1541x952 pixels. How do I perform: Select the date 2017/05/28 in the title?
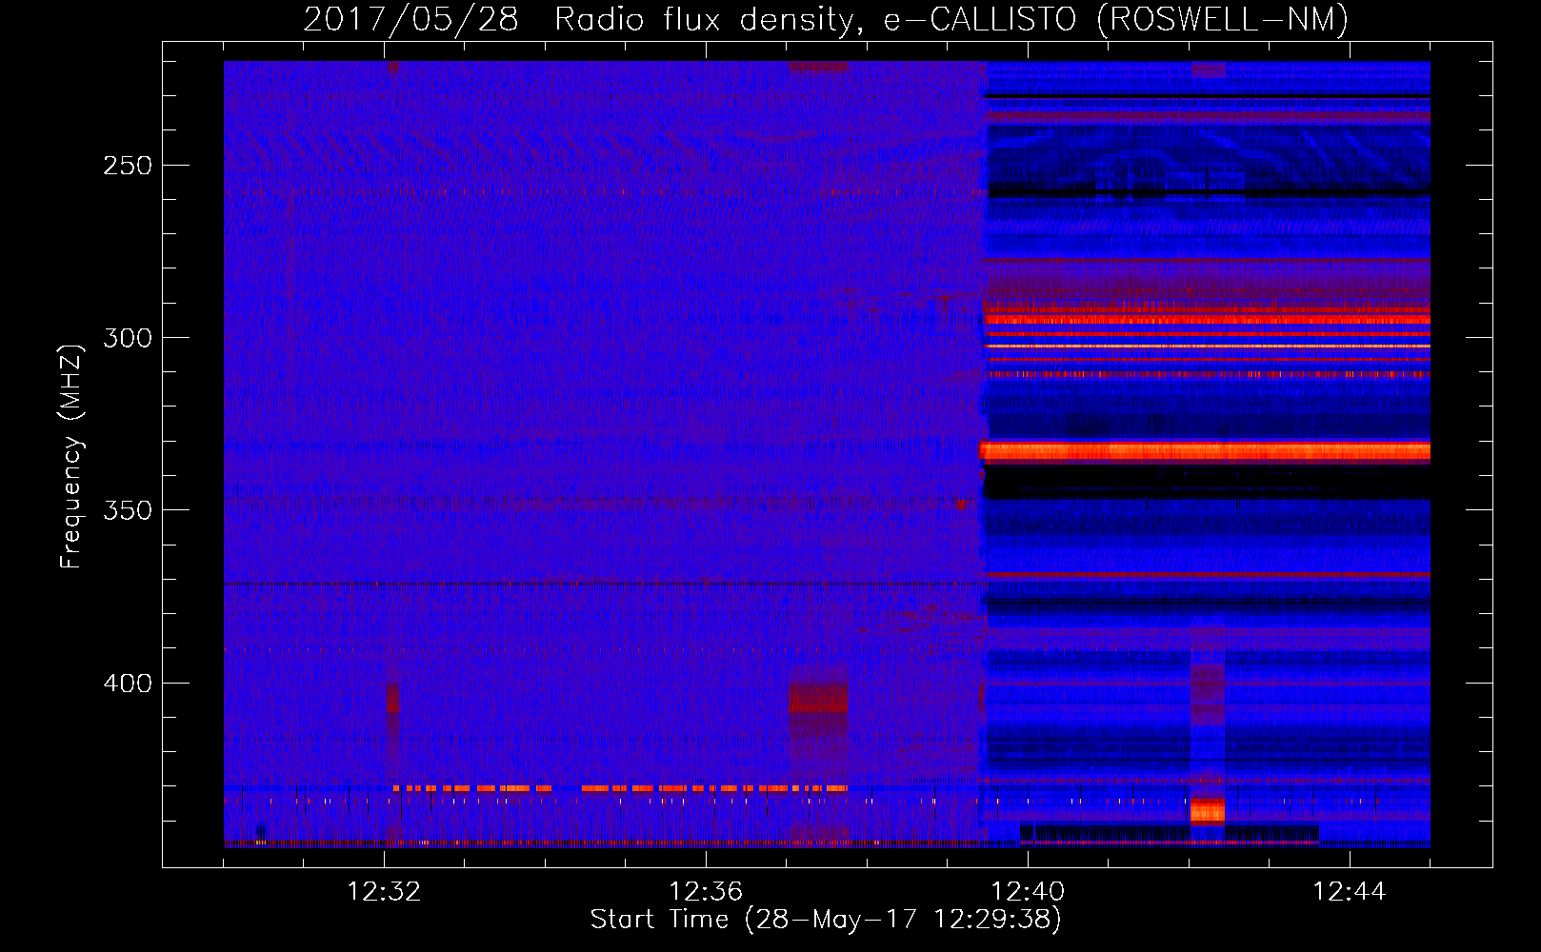410,19
